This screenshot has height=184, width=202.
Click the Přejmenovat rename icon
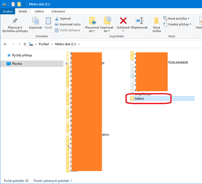139,21
